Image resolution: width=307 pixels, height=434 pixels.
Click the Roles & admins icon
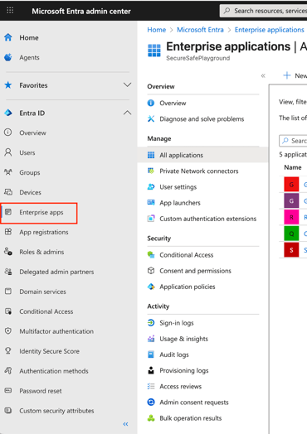click(x=8, y=252)
